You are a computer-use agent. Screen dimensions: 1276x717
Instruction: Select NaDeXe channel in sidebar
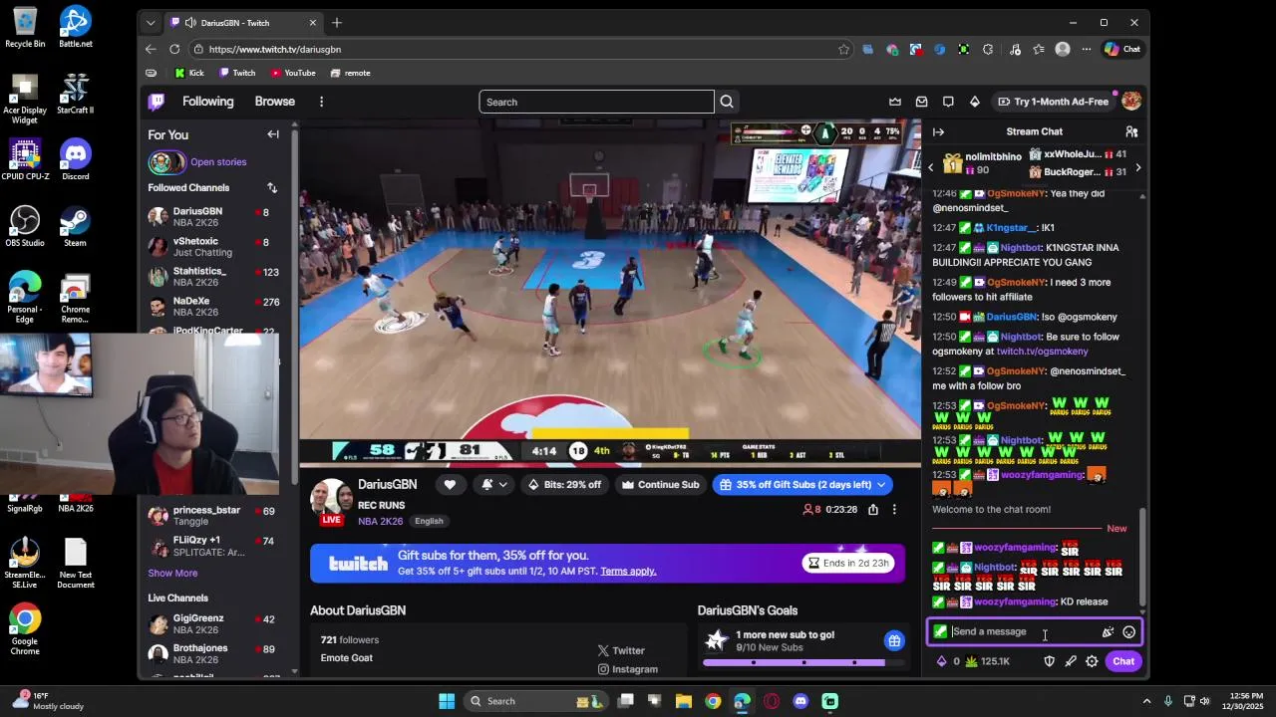[x=214, y=307]
